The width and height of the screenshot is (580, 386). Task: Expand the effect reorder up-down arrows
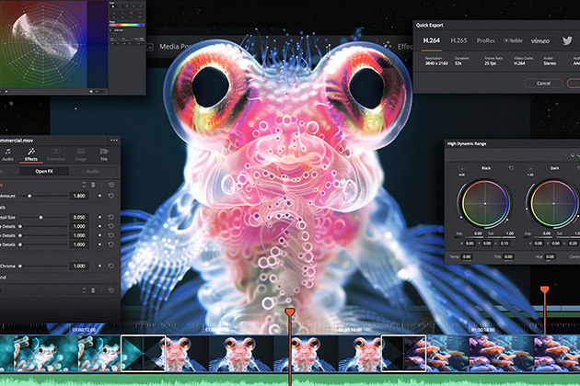(84, 185)
